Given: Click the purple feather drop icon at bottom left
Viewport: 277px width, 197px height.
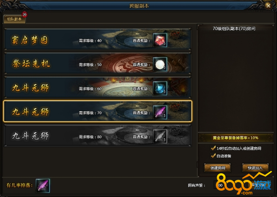Looking at the screenshot, I should pyautogui.click(x=43, y=185).
